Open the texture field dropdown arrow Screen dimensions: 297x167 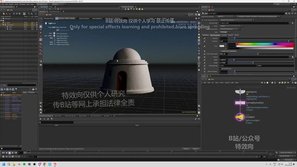coord(290,57)
